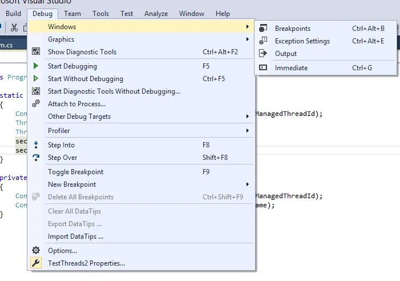Choose Attach to Process
The height and width of the screenshot is (281, 400).
[141, 103]
